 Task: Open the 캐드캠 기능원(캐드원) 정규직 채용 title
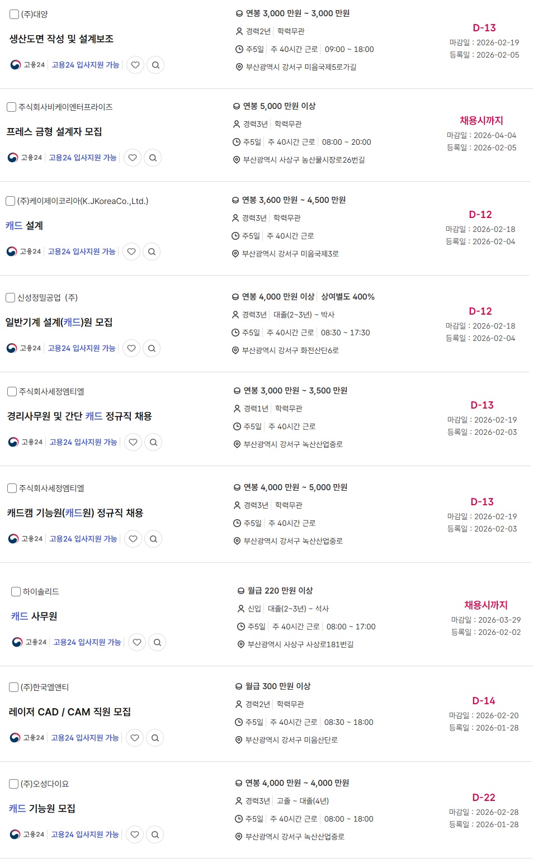tap(75, 513)
